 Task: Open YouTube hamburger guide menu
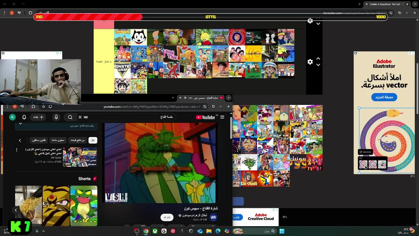[x=222, y=117]
